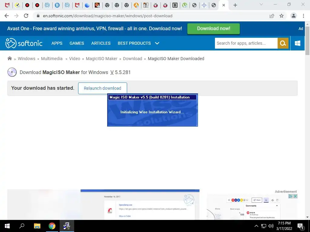Click the version V 5.5.281 text
Screen dimensions: 310x232
click(x=120, y=72)
